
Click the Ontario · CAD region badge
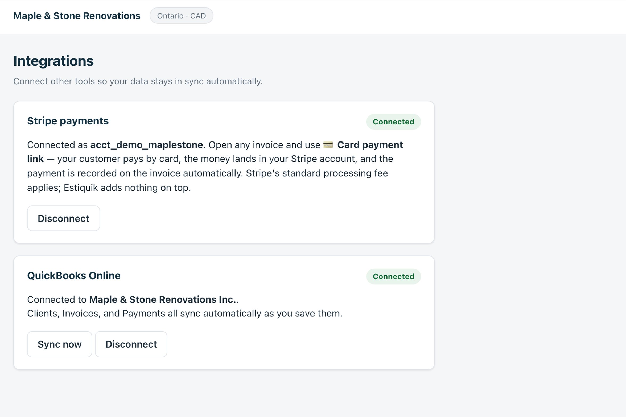tap(182, 16)
